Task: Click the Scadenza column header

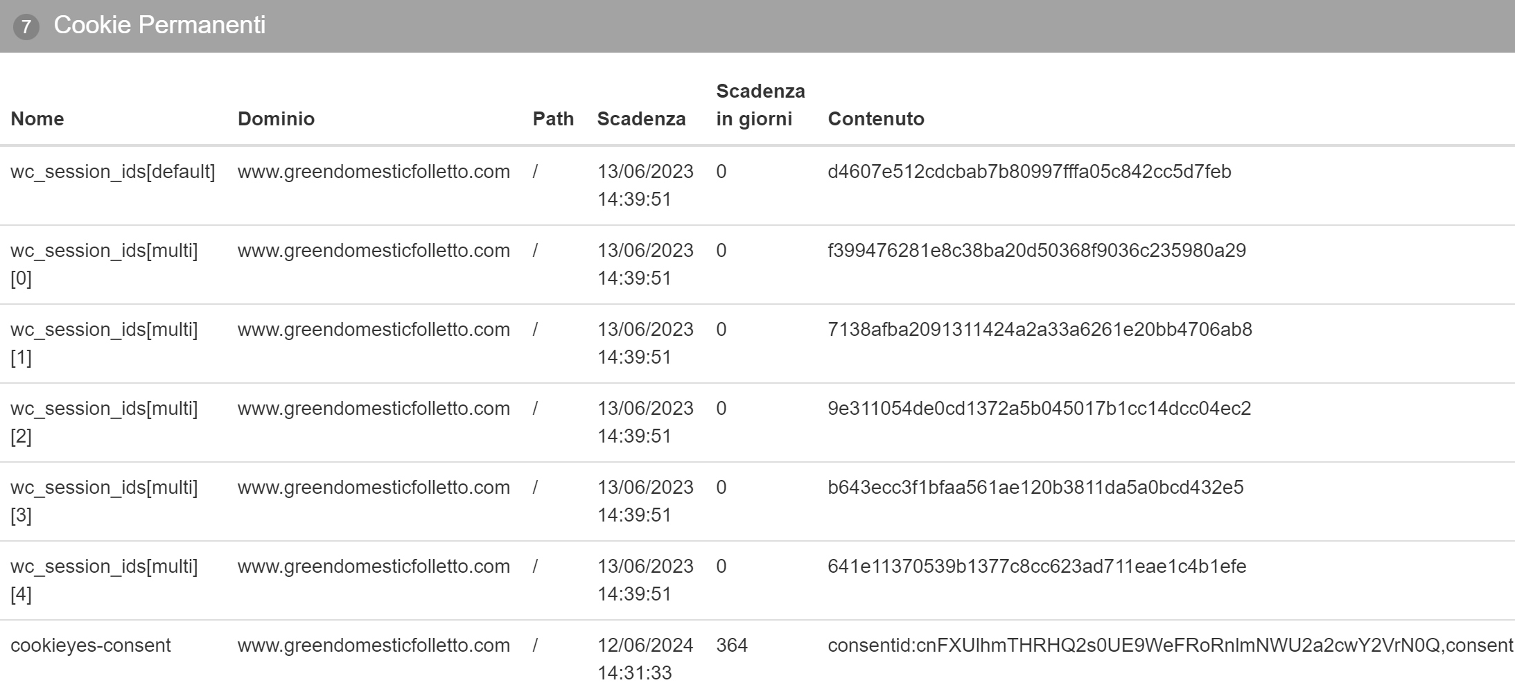Action: (641, 118)
